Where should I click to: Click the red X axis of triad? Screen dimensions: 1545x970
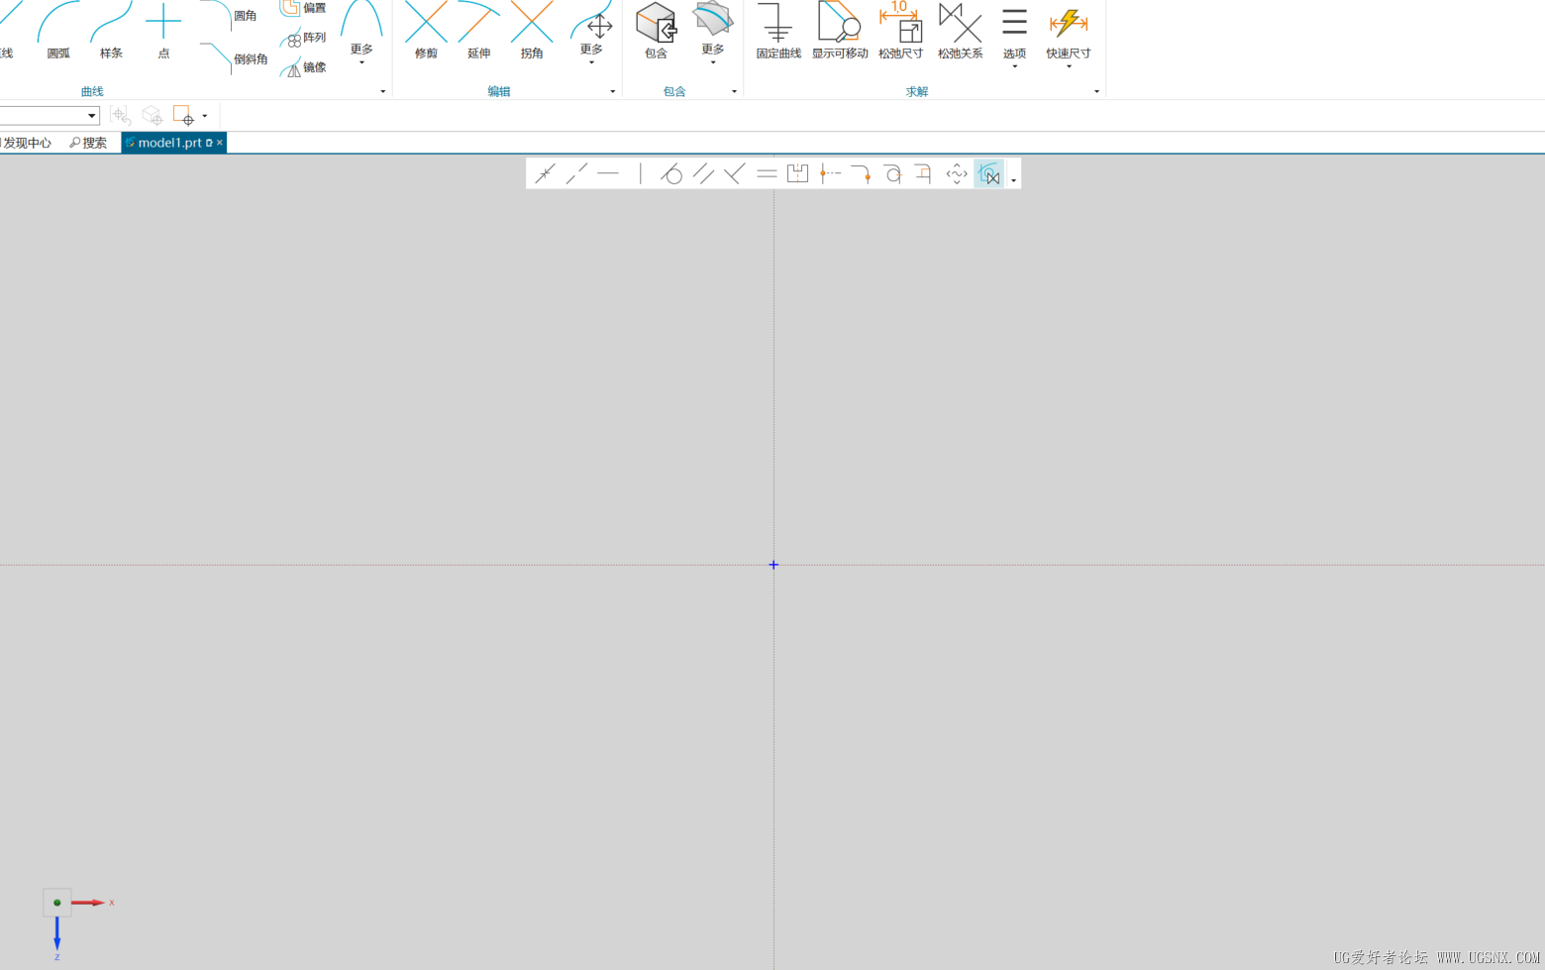90,903
